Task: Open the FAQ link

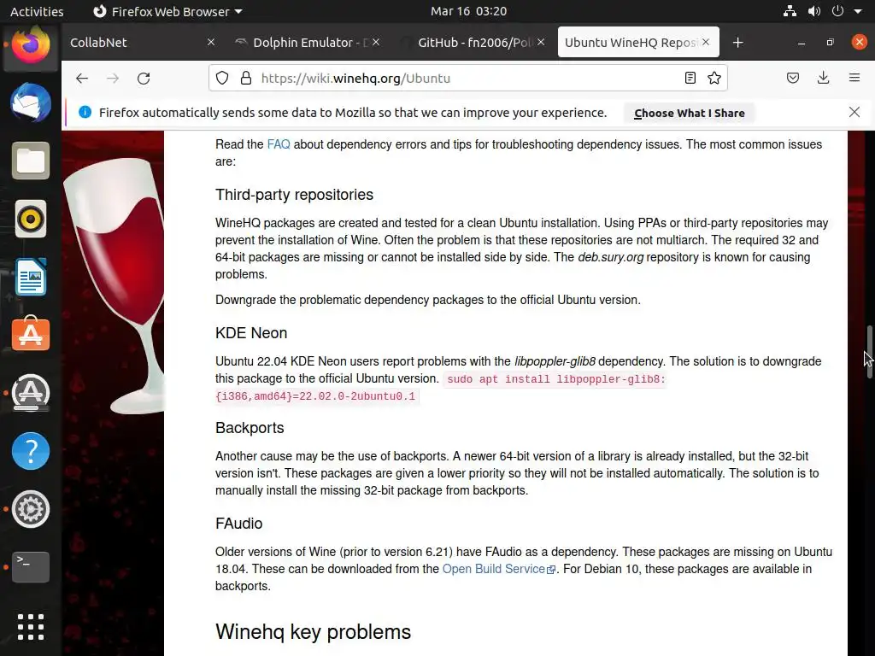Action: (279, 144)
